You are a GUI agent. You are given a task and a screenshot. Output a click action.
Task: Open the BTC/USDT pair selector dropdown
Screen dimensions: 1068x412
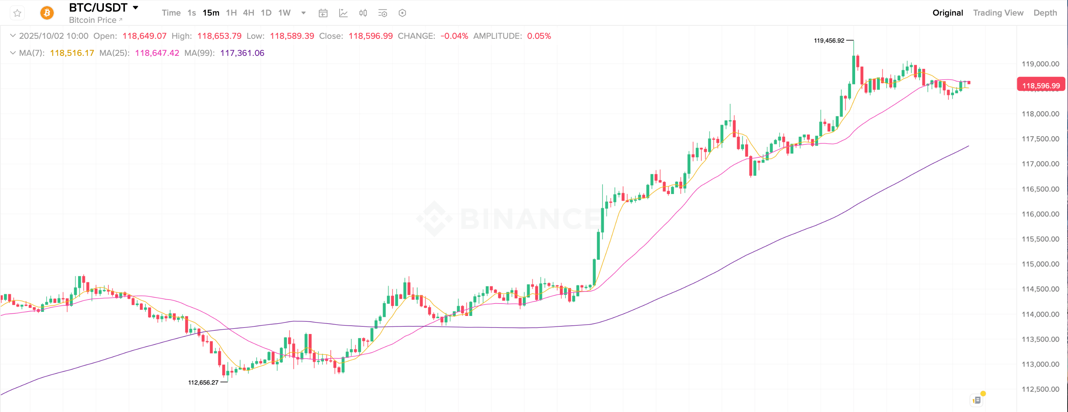135,8
